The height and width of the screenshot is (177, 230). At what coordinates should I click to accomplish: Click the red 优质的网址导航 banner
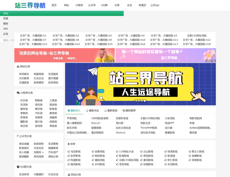point(64,55)
